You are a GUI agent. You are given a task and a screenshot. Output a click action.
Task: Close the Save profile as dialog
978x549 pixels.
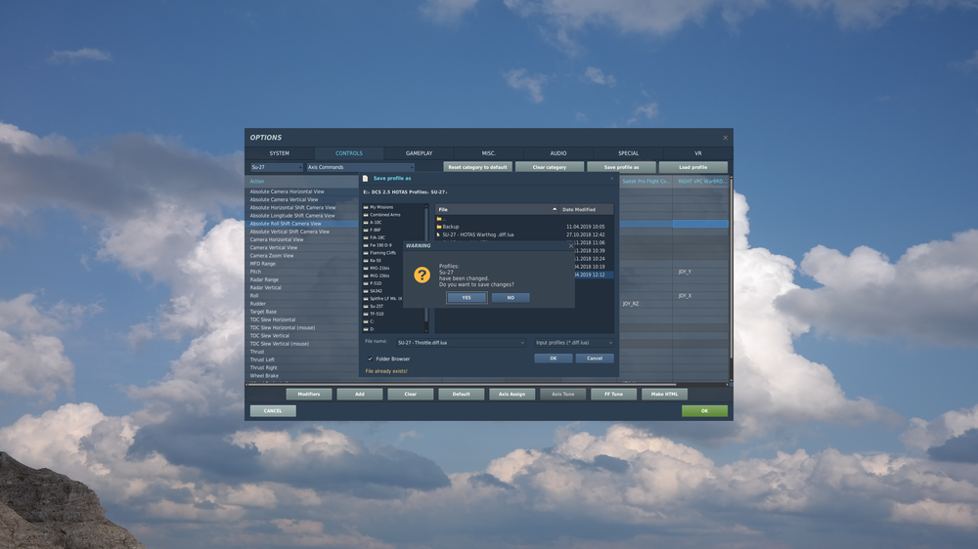(x=612, y=178)
